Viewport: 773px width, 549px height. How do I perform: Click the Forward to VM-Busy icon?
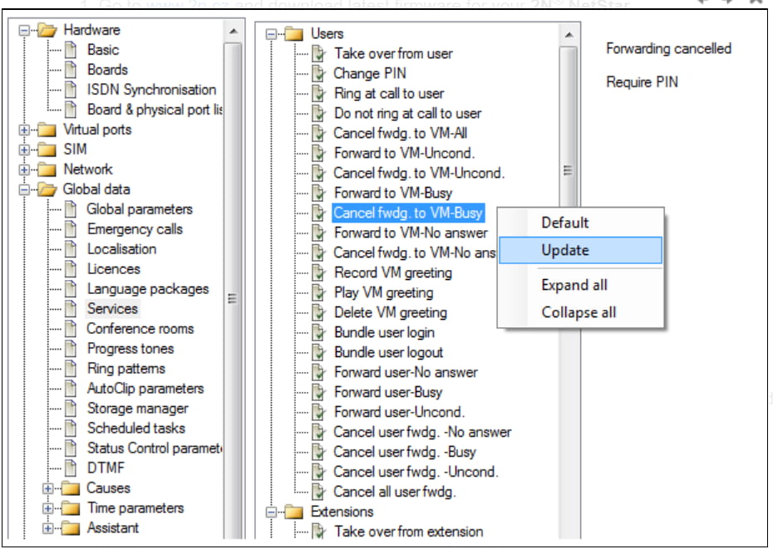[319, 194]
